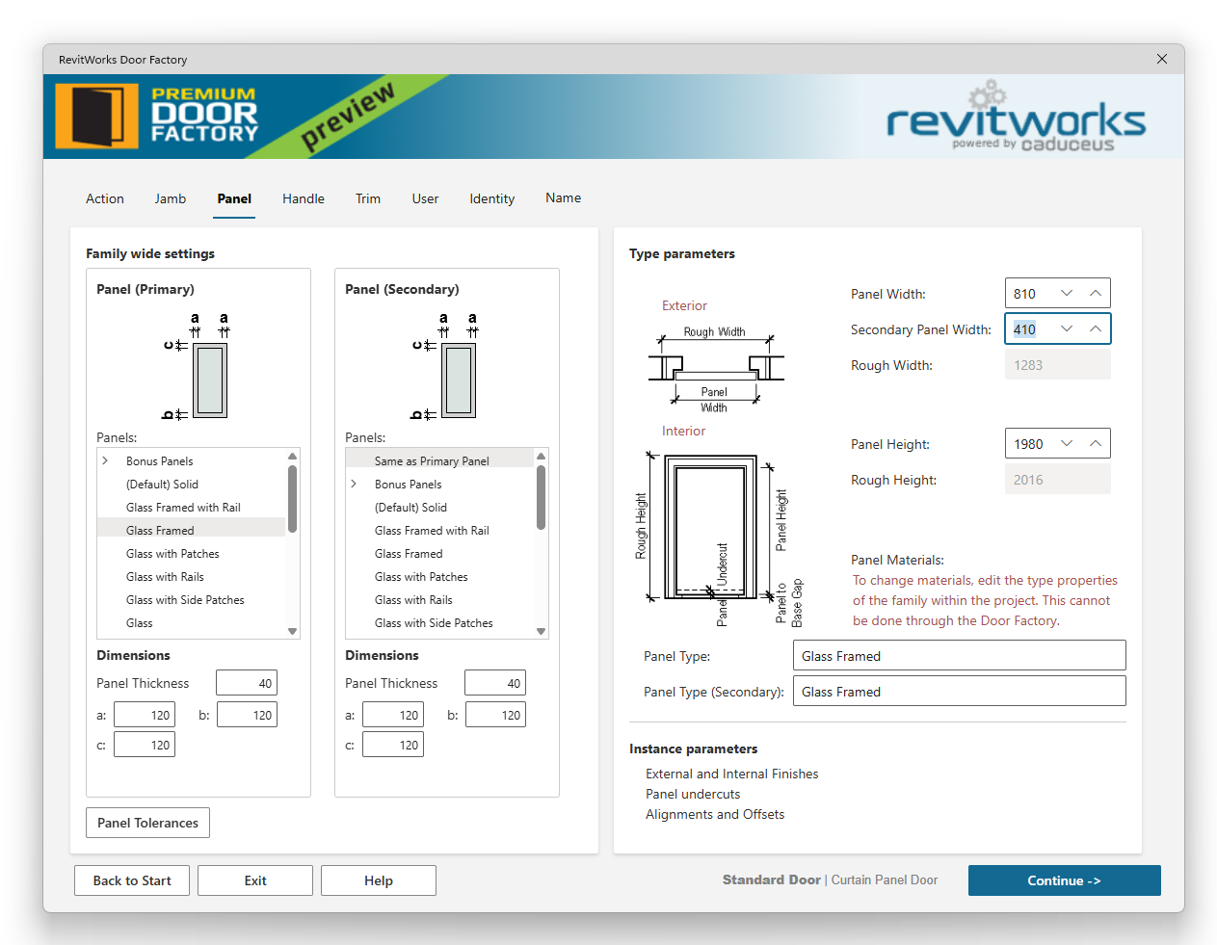Increase Panel Width using up arrow

coord(1096,293)
